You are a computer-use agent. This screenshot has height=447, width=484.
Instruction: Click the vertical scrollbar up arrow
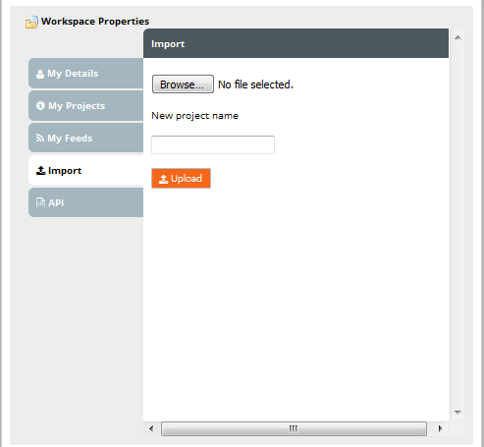[x=457, y=37]
